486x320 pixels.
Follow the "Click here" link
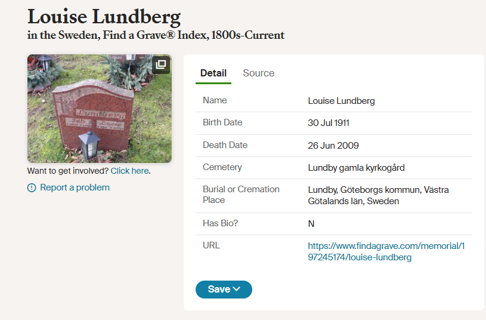(x=129, y=171)
